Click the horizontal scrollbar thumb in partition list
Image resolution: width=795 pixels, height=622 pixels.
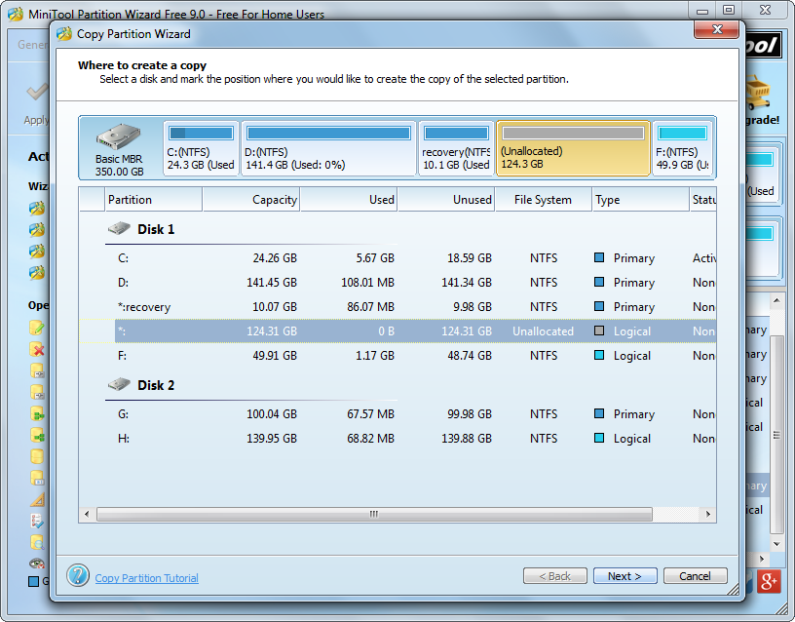374,514
